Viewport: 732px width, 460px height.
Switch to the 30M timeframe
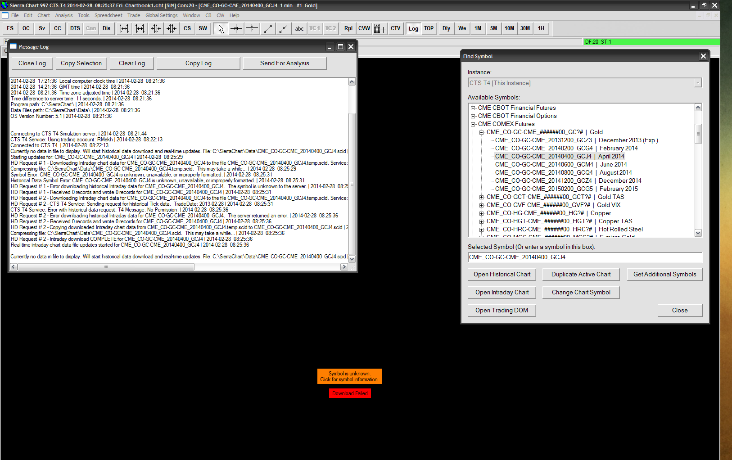[x=525, y=28]
